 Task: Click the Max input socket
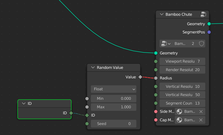click(x=87, y=107)
